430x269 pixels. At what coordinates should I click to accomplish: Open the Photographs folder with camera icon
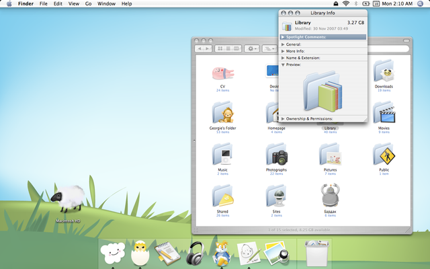(276, 155)
